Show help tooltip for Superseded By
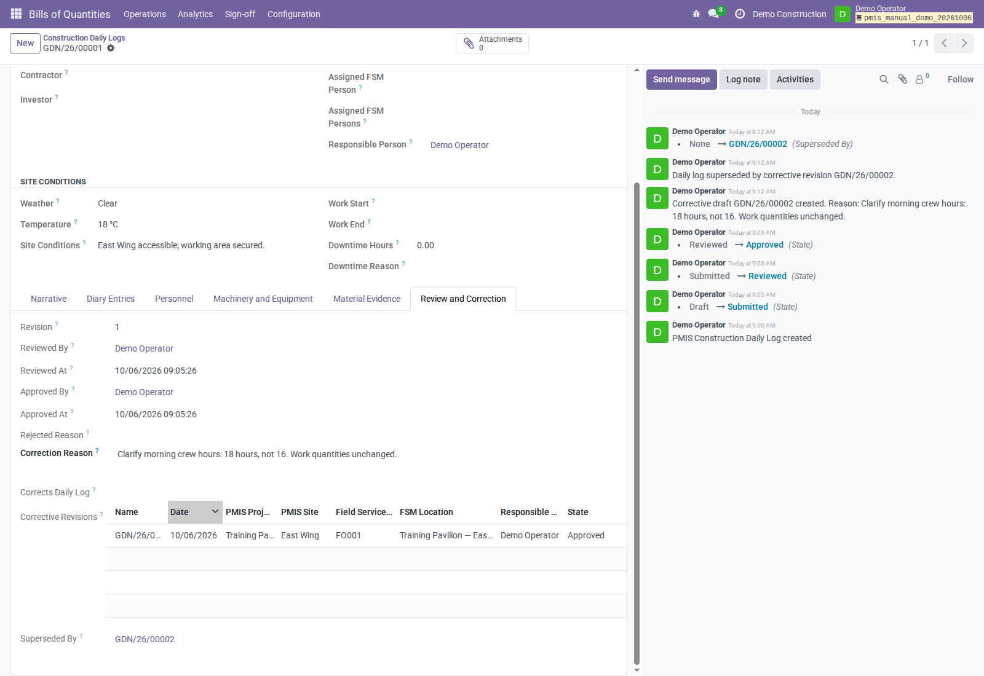Image resolution: width=984 pixels, height=676 pixels. click(x=81, y=636)
